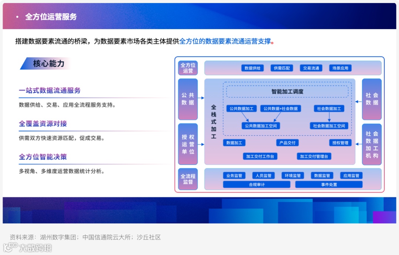Click the 人员监管 box
The width and height of the screenshot is (399, 255).
(x=263, y=175)
